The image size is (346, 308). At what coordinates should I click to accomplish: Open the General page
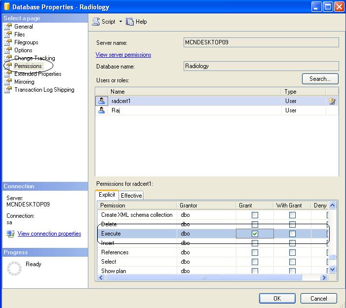23,27
